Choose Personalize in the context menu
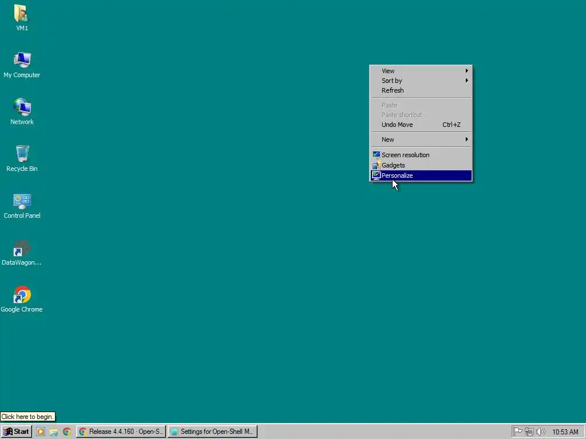586x439 pixels. [421, 175]
